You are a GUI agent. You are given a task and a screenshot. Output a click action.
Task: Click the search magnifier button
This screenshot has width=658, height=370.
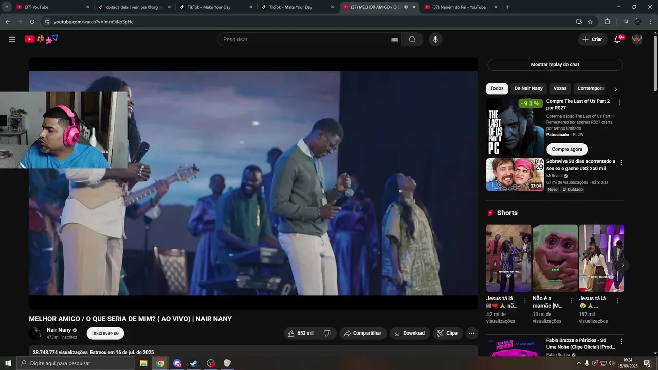tap(412, 40)
